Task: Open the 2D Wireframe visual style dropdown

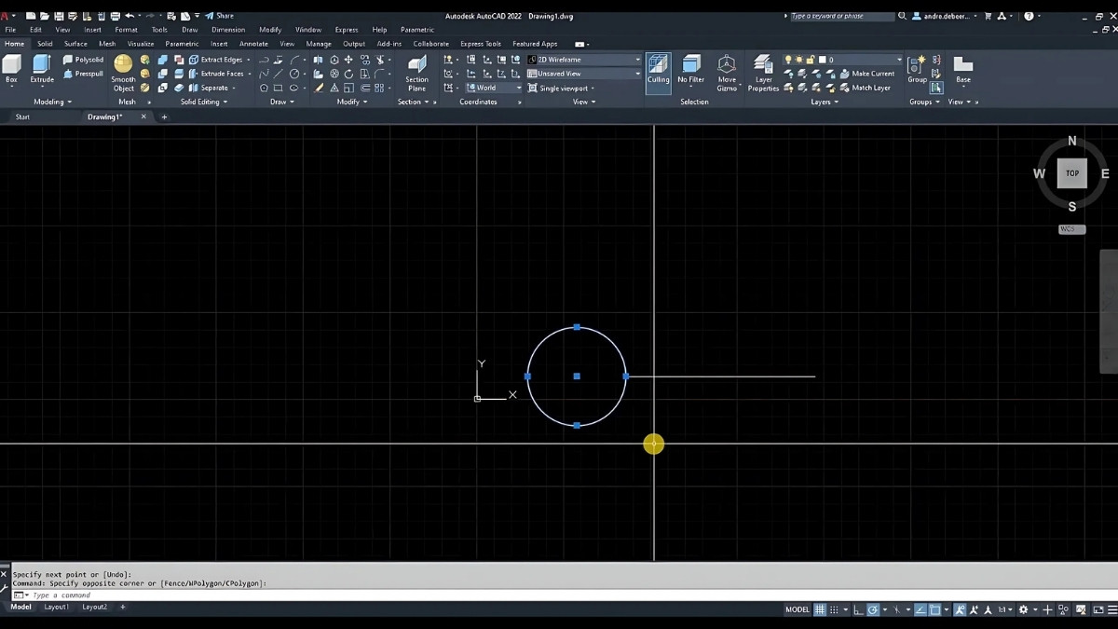Action: (x=584, y=60)
